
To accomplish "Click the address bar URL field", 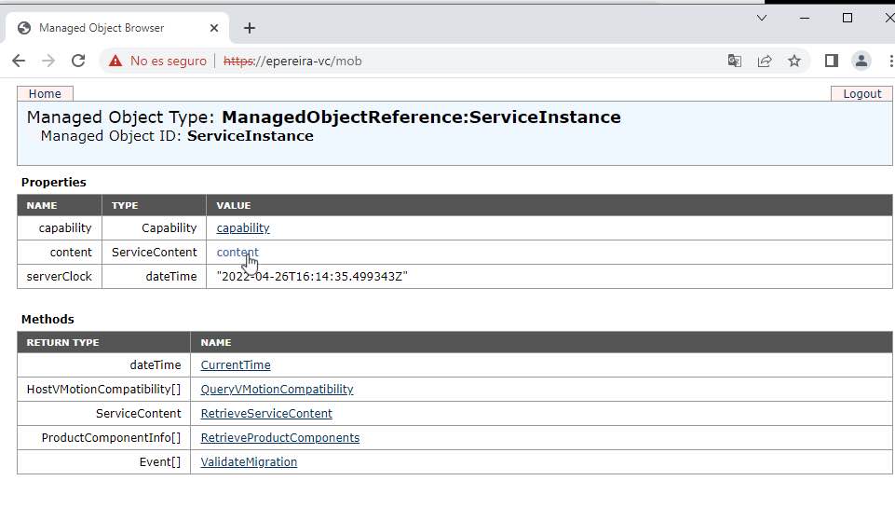I will click(x=466, y=61).
